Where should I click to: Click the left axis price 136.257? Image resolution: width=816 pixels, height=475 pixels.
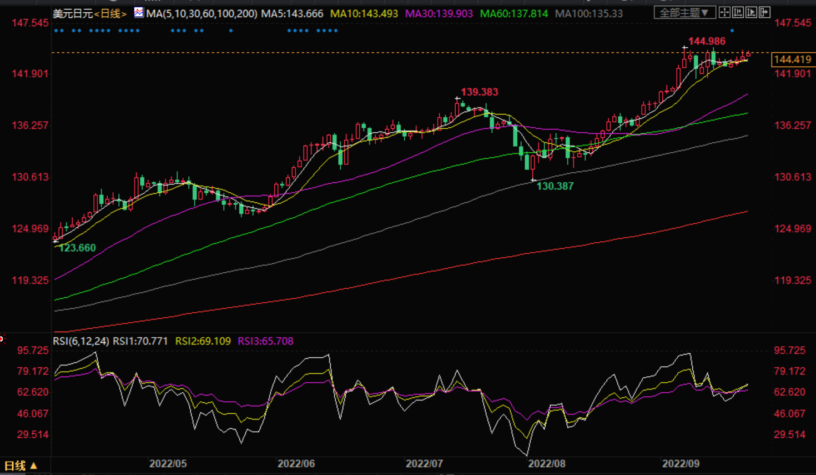coord(30,126)
